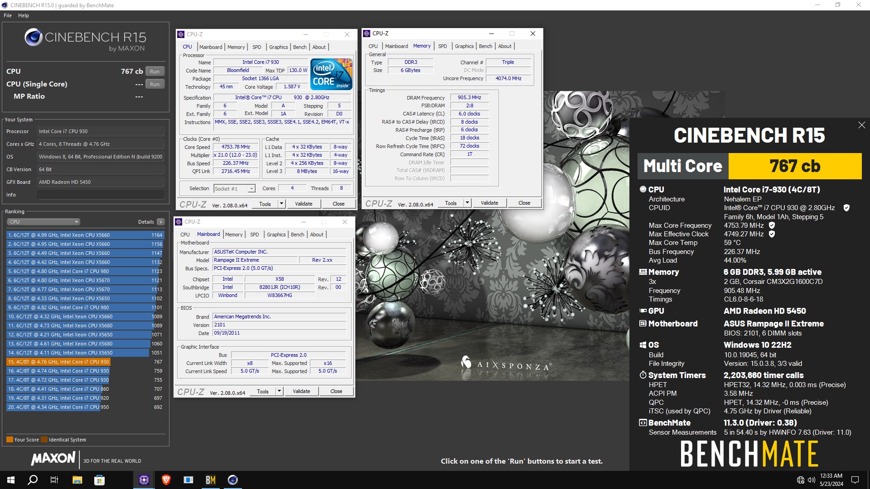Click shield icon beside Max Effective Clock
The image size is (870, 489).
point(772,234)
